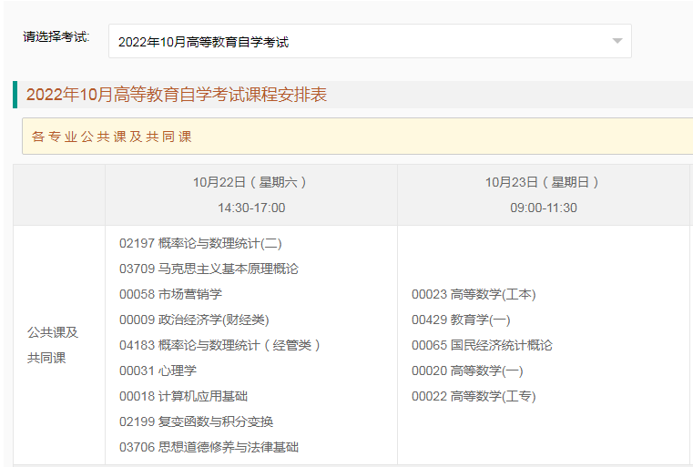Open course 00031 心理学

point(158,371)
